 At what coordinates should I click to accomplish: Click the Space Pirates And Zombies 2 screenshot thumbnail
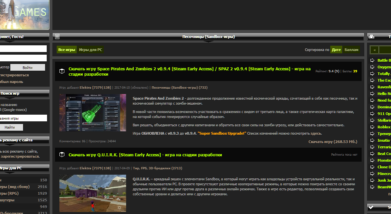tap(93, 113)
